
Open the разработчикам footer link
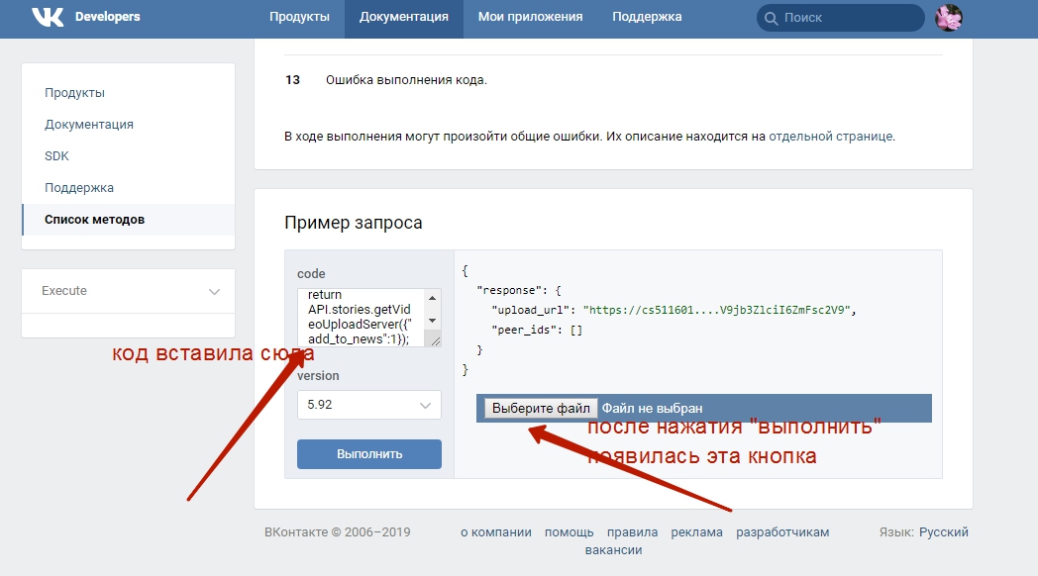[x=782, y=532]
